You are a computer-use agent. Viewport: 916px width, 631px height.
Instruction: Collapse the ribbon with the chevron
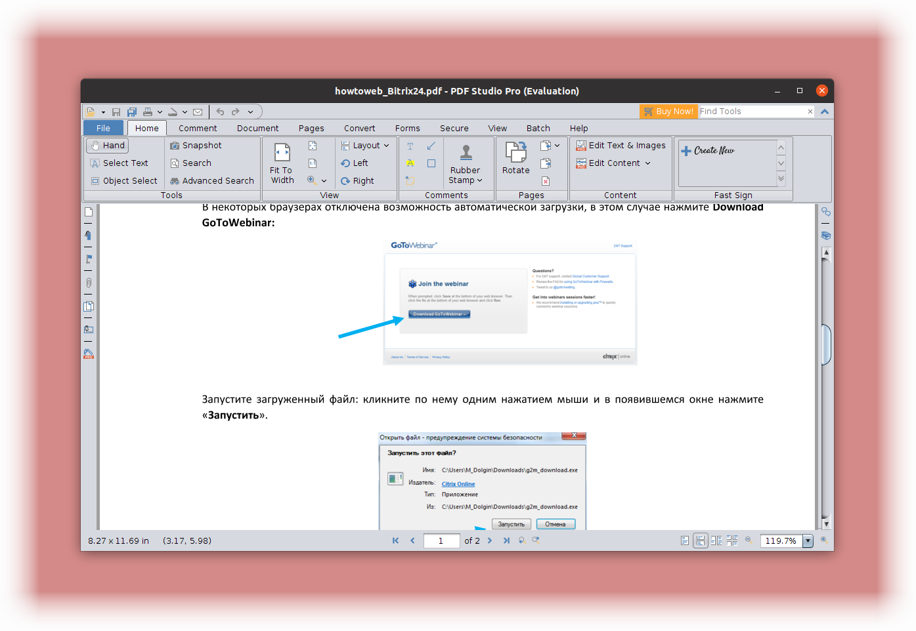[825, 112]
